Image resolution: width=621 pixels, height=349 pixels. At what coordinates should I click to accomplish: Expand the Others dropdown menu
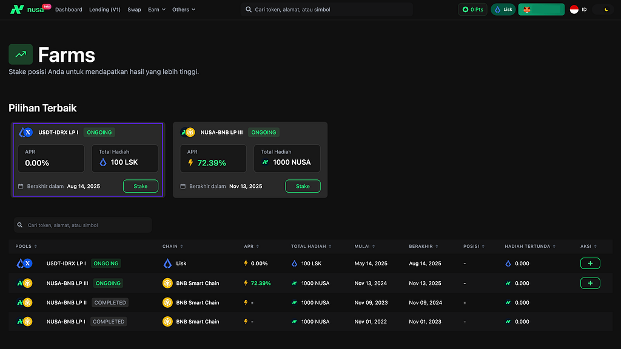[183, 10]
